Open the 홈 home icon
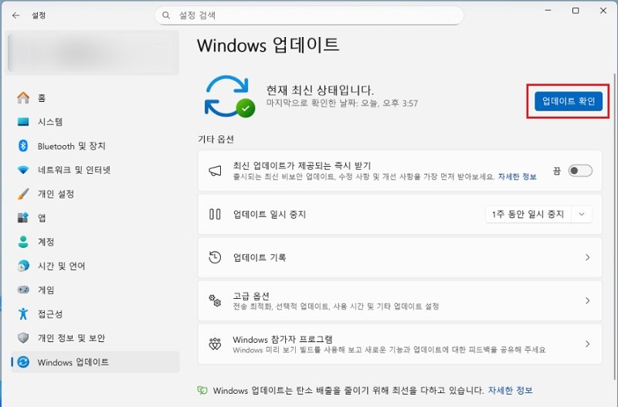 [x=23, y=98]
